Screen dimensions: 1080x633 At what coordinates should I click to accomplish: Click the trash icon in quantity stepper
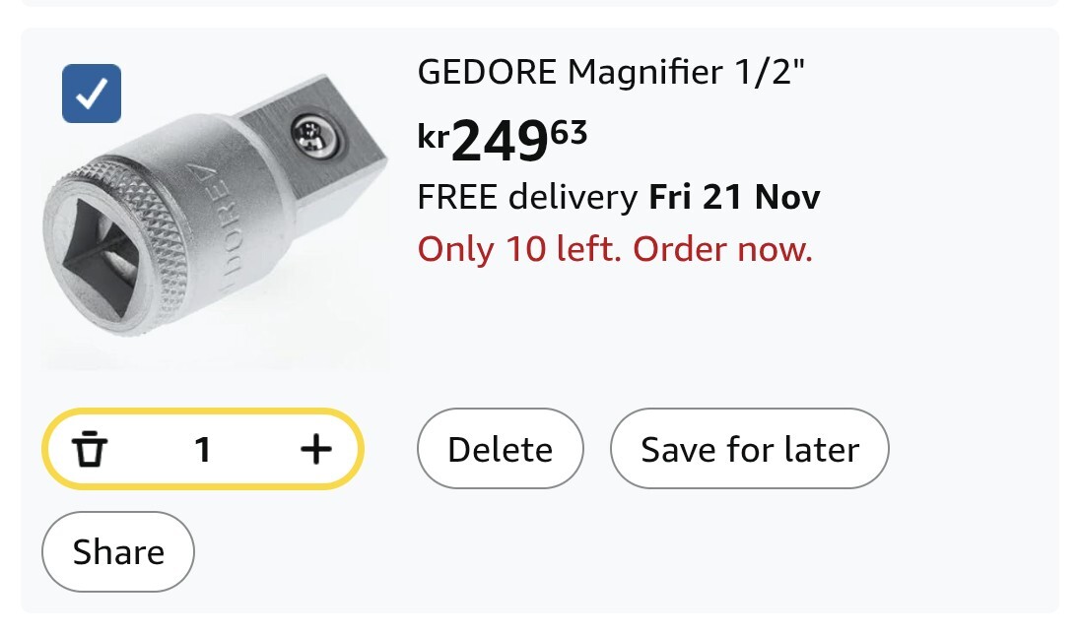[x=90, y=450]
